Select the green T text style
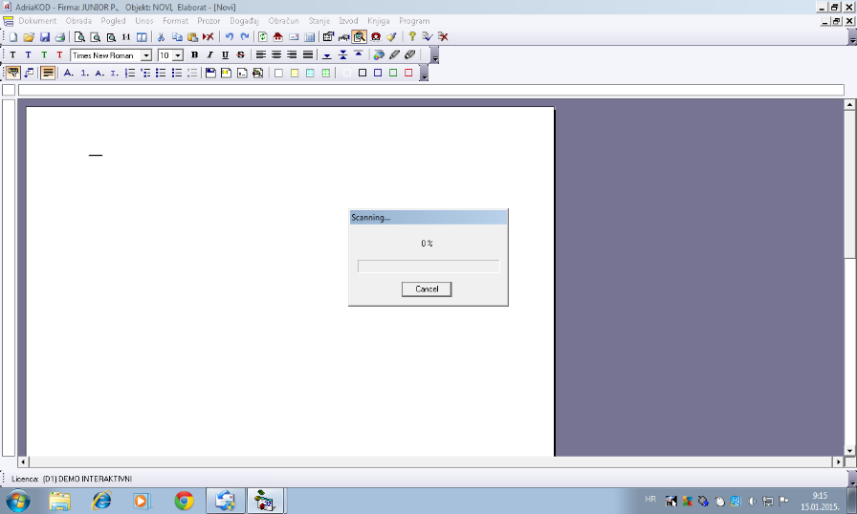857x514 pixels. [44, 55]
